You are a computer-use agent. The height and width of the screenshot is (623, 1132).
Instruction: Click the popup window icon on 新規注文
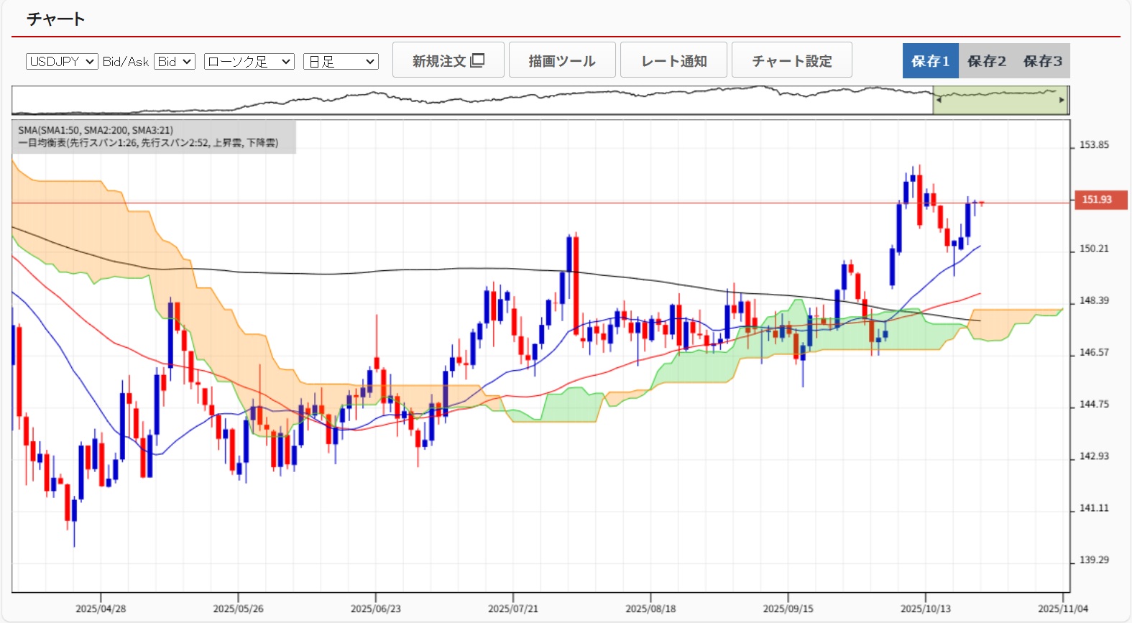478,60
